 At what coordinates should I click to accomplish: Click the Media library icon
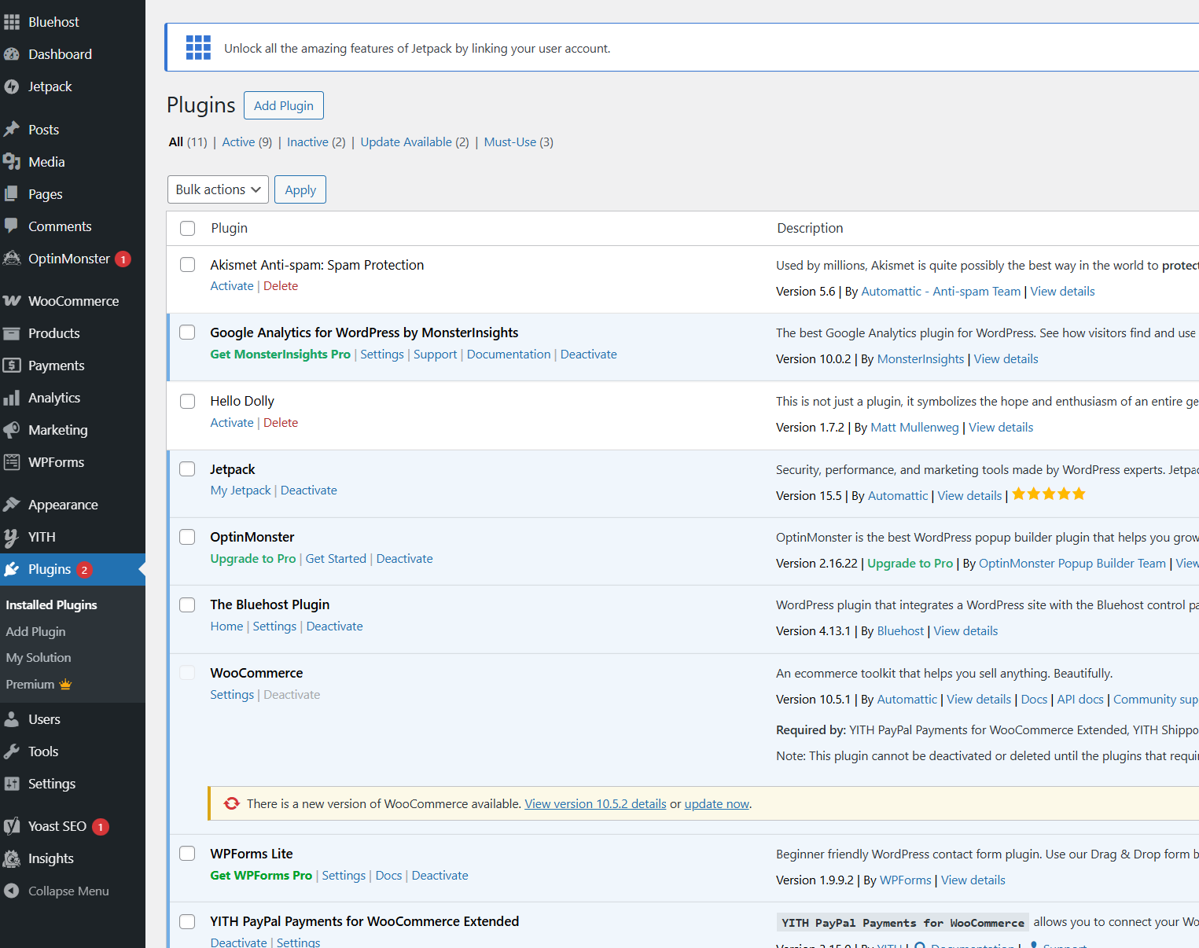(12, 162)
